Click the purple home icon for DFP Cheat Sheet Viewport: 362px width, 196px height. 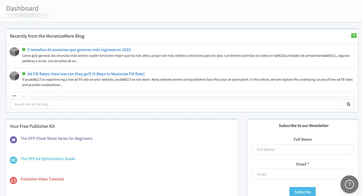(x=13, y=140)
